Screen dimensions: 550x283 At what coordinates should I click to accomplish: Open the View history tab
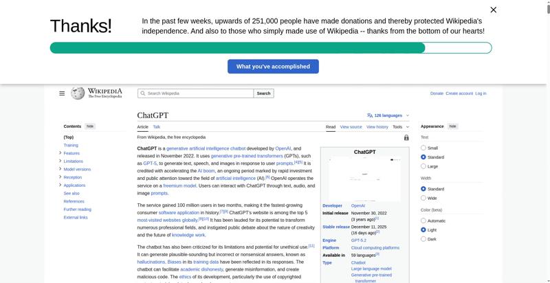tap(377, 127)
